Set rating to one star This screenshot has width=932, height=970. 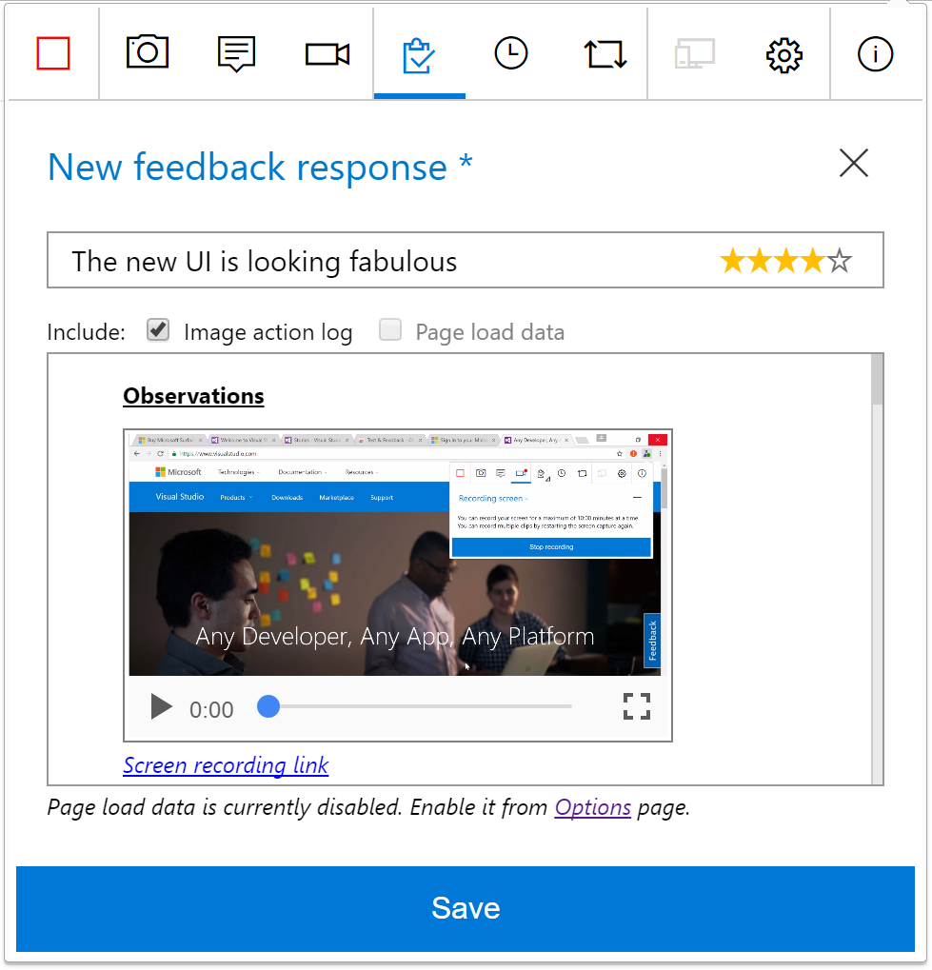click(733, 261)
